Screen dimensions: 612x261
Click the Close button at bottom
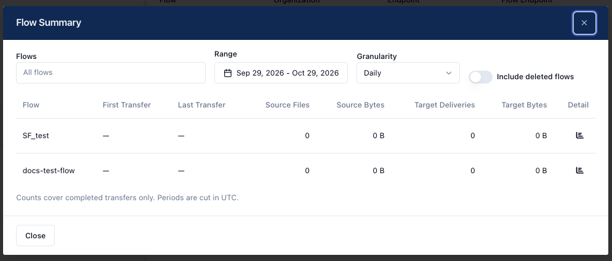point(36,235)
